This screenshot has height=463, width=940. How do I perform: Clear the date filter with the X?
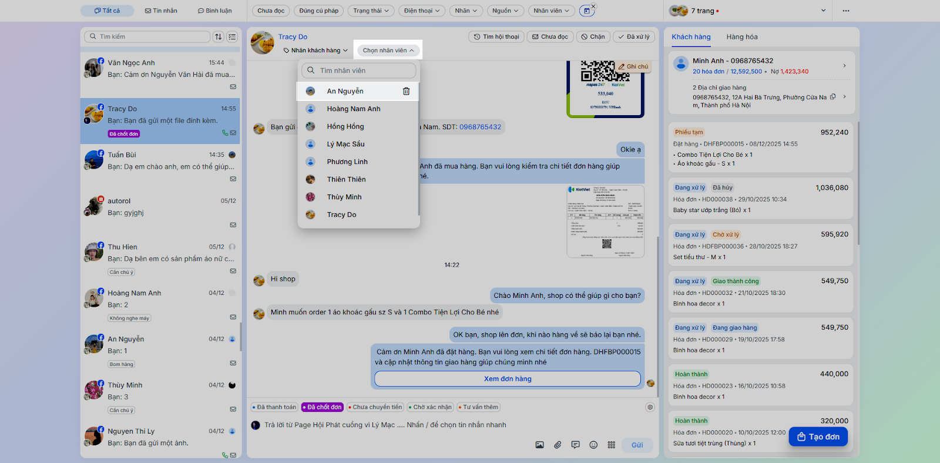[x=593, y=6]
